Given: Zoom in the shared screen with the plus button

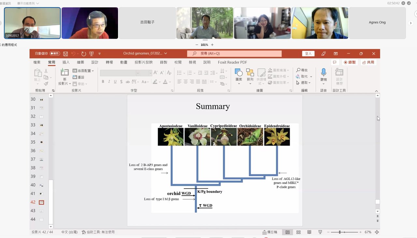Looking at the screenshot, I should pyautogui.click(x=212, y=45).
